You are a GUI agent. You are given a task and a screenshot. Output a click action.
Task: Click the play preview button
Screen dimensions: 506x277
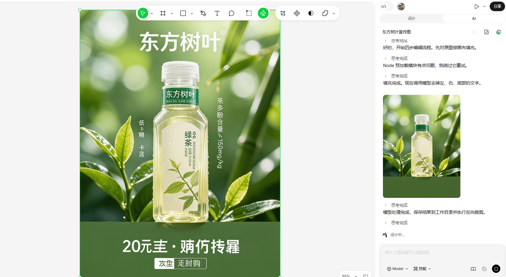tap(477, 6)
